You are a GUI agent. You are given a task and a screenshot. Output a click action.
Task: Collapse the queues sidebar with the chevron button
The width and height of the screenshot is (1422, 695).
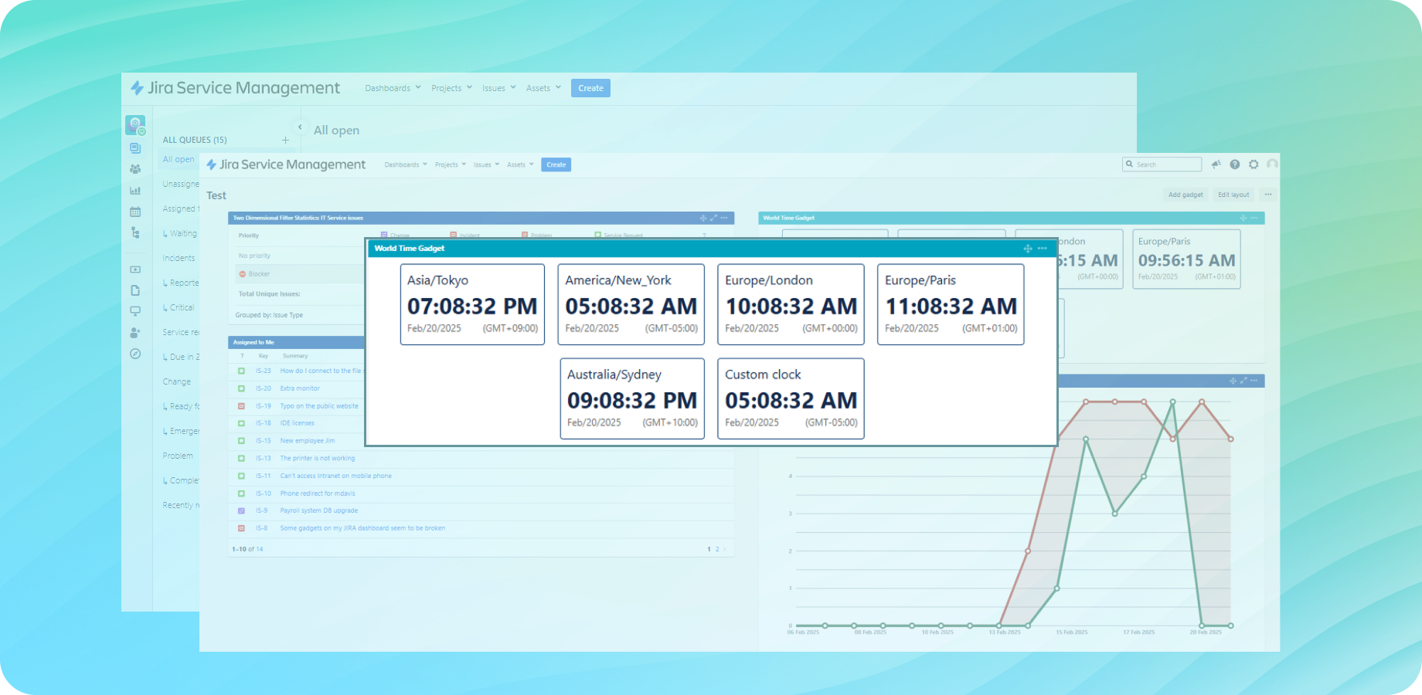point(300,127)
